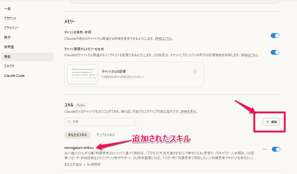Toggle チャット履歴からメモリーを生成 switch

(x=275, y=52)
